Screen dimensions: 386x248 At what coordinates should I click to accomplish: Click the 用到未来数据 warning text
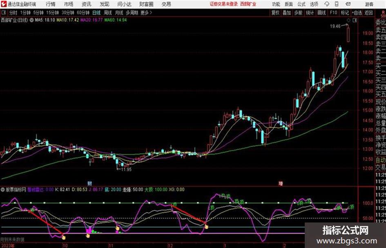click(x=12, y=239)
